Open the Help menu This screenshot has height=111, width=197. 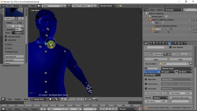point(33,6)
